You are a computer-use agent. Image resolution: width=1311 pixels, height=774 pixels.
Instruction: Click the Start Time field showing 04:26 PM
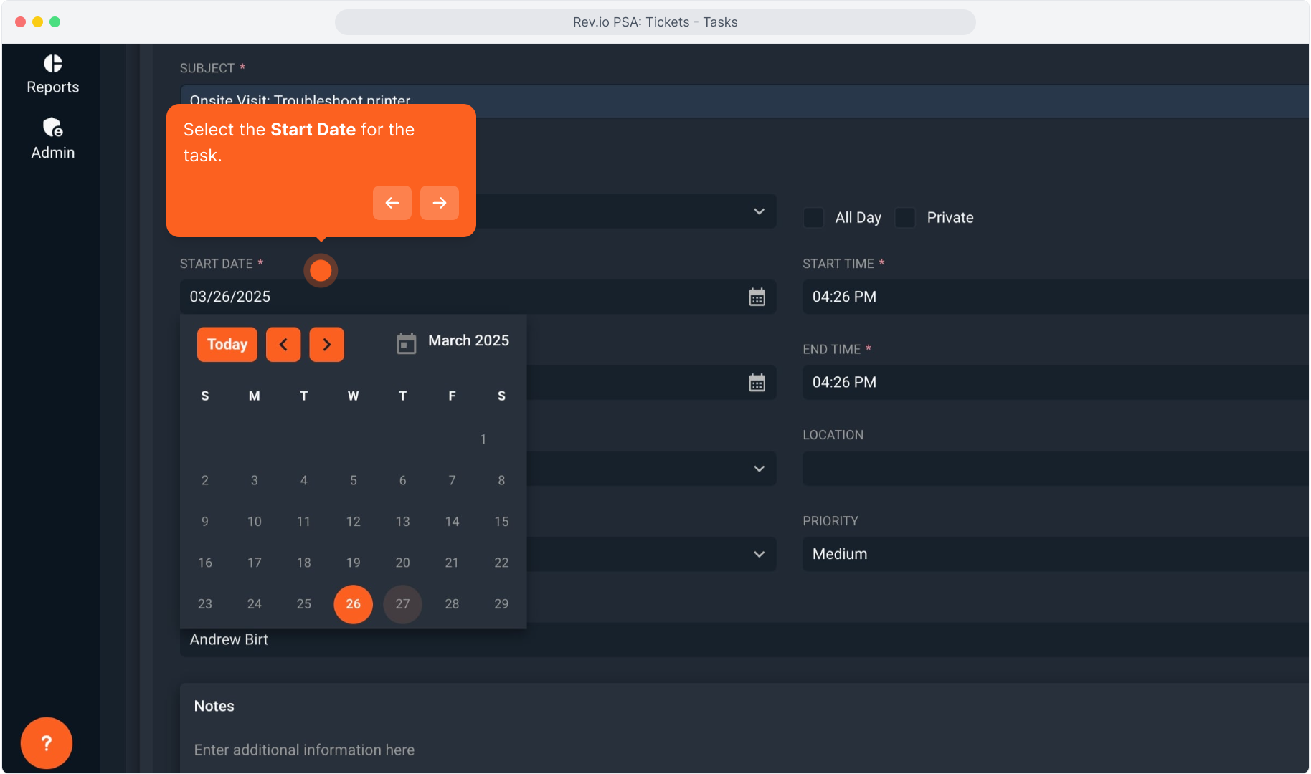[x=1054, y=297]
